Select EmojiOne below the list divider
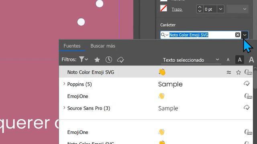 tap(78, 132)
